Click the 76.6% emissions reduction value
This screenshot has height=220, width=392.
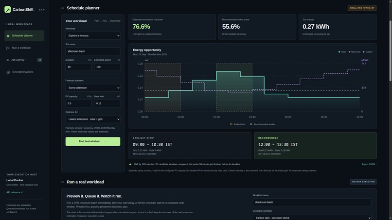tap(141, 27)
